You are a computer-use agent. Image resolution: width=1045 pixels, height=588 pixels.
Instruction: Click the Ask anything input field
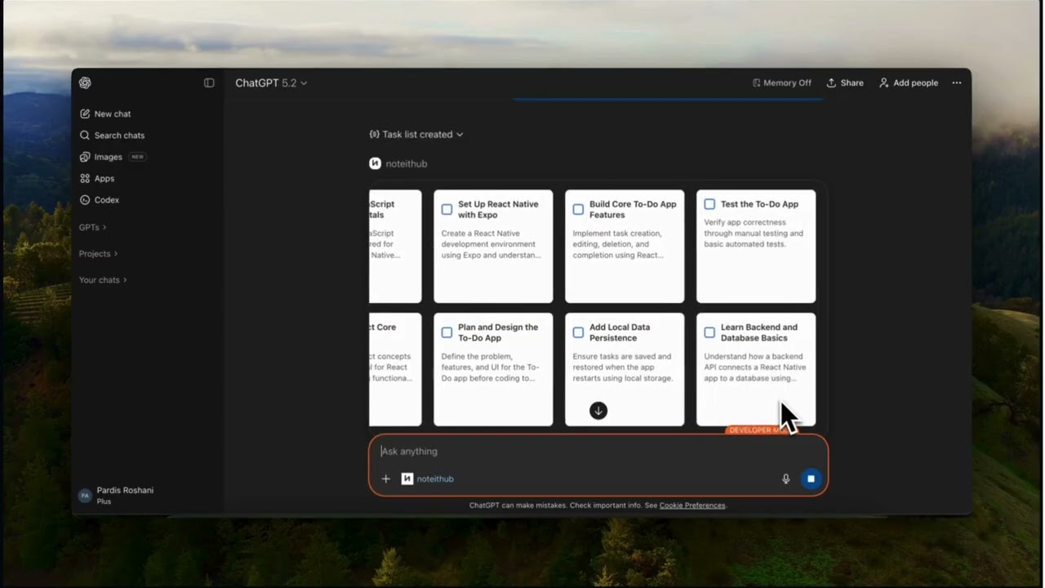[598, 452]
